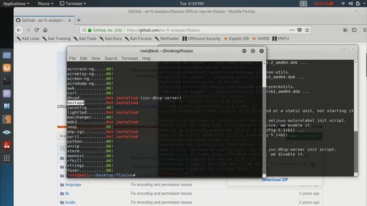Open MSFU bookmark
The width and height of the screenshot is (367, 206).
(280, 38)
